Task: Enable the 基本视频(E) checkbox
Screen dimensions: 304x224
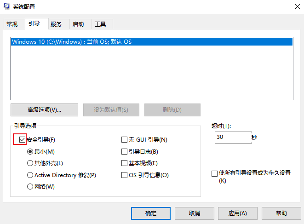Action: [x=124, y=163]
